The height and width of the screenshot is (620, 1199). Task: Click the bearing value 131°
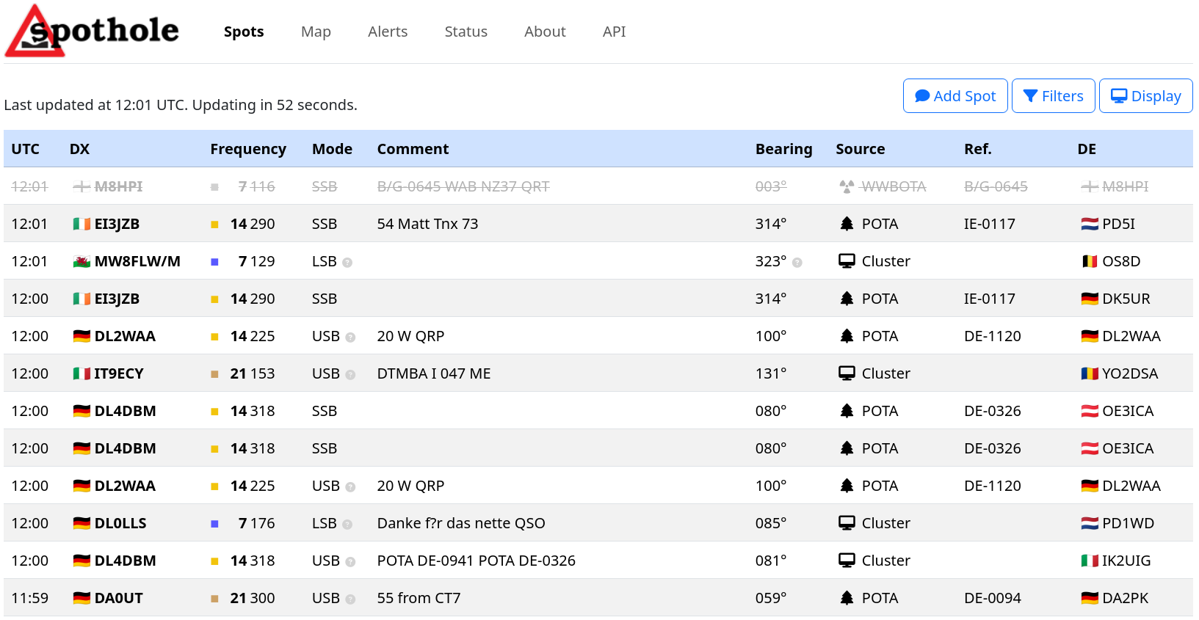point(771,373)
